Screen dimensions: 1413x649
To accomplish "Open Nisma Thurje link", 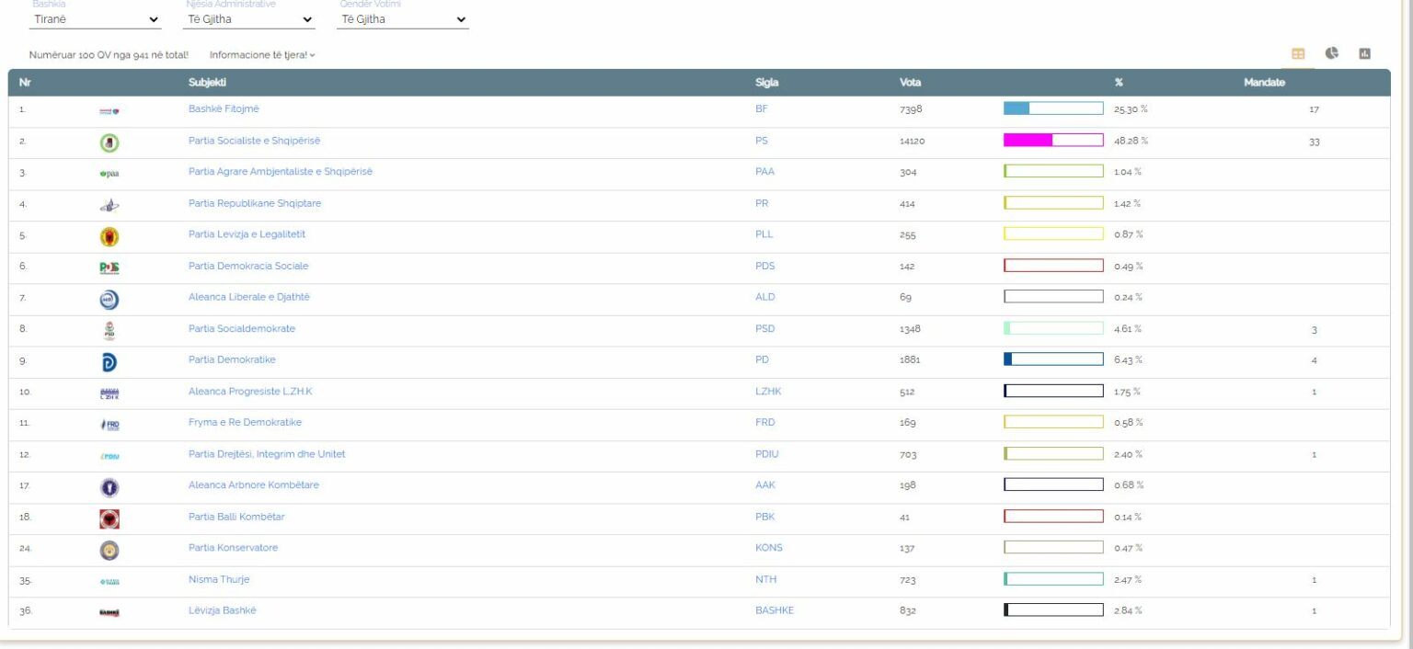I will click(219, 579).
